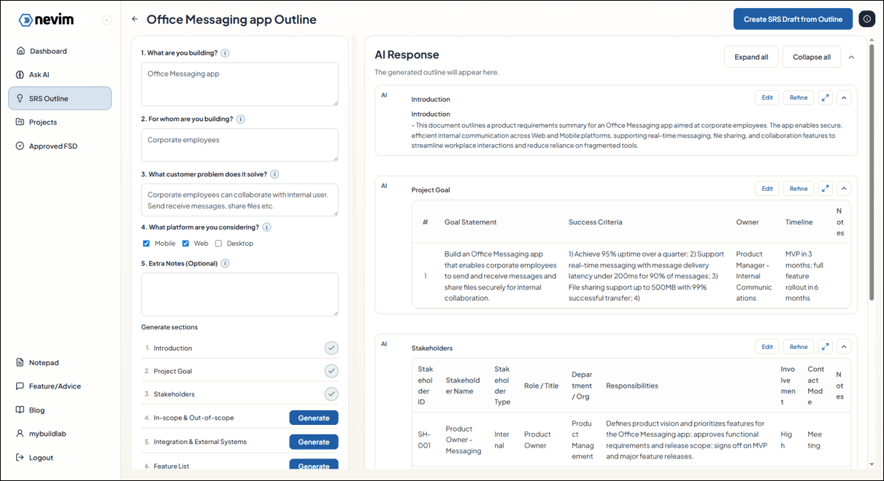Viewport: 884px width, 481px height.
Task: Uncheck the Mobile platform option
Action: coord(144,243)
